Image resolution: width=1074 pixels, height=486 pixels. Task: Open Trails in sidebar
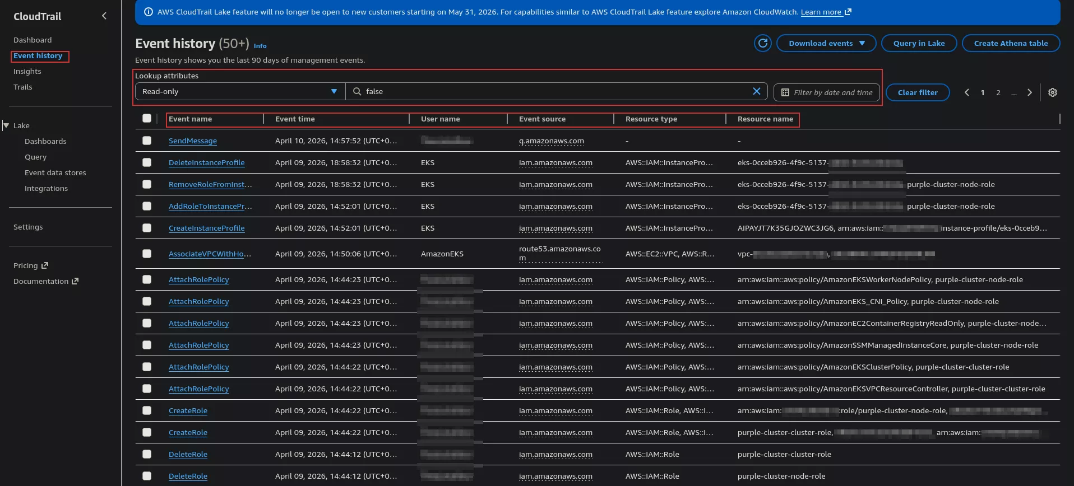[23, 87]
